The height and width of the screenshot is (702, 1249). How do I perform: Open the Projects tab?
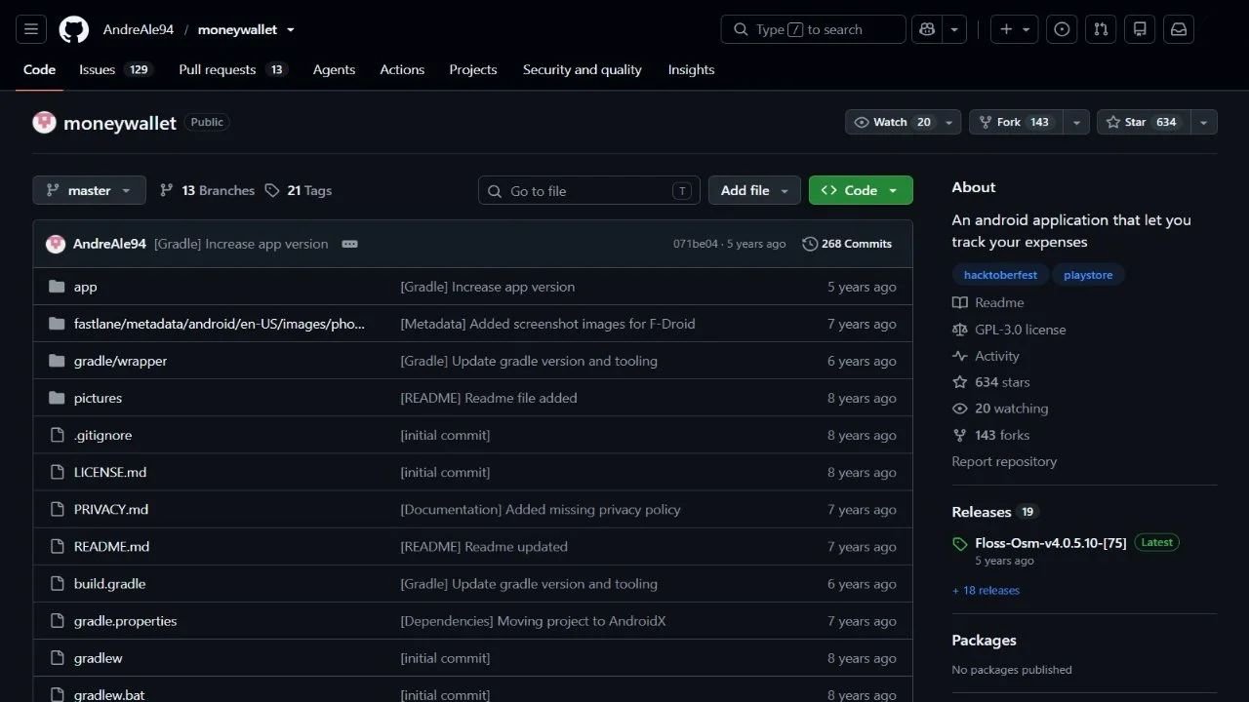tap(473, 69)
